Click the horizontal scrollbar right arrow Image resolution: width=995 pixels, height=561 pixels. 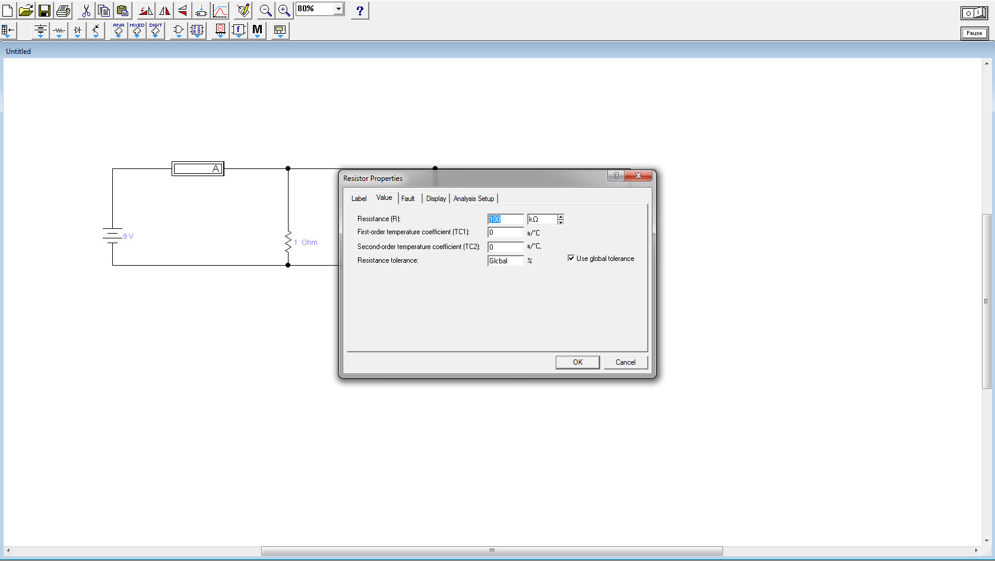(x=976, y=551)
